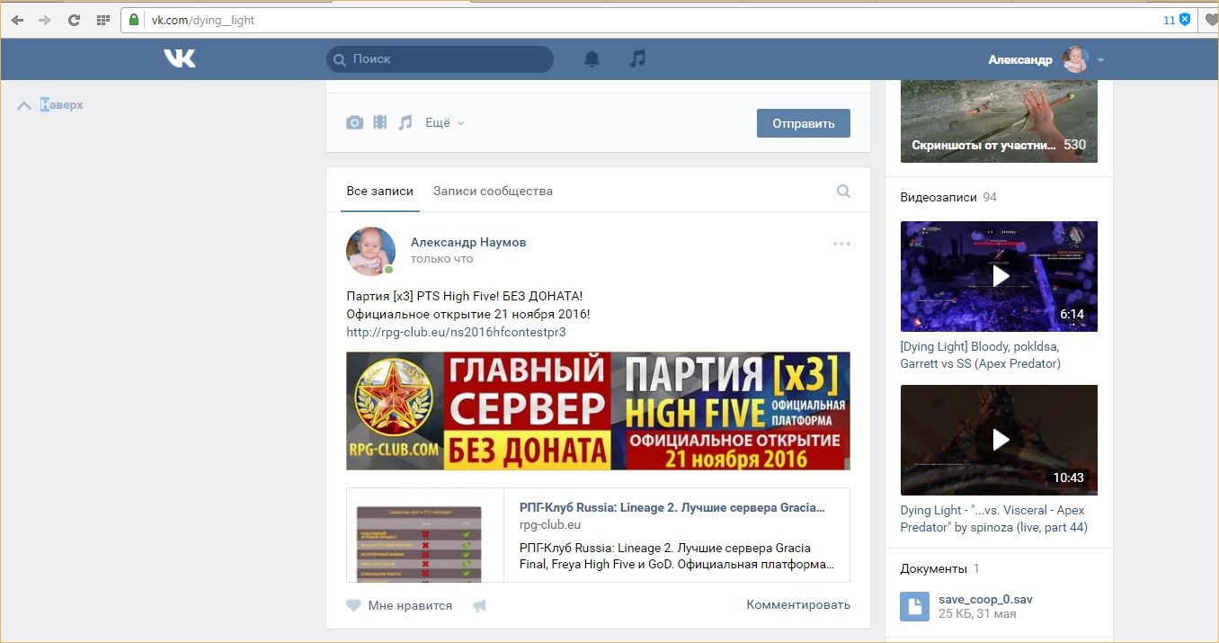The image size is (1219, 643).
Task: Attach a video with film icon
Action: click(380, 122)
